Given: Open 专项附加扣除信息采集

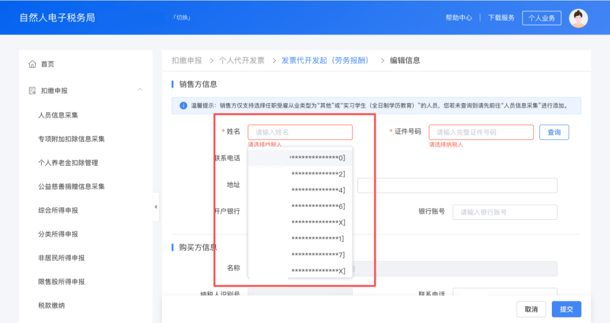Looking at the screenshot, I should coord(71,139).
